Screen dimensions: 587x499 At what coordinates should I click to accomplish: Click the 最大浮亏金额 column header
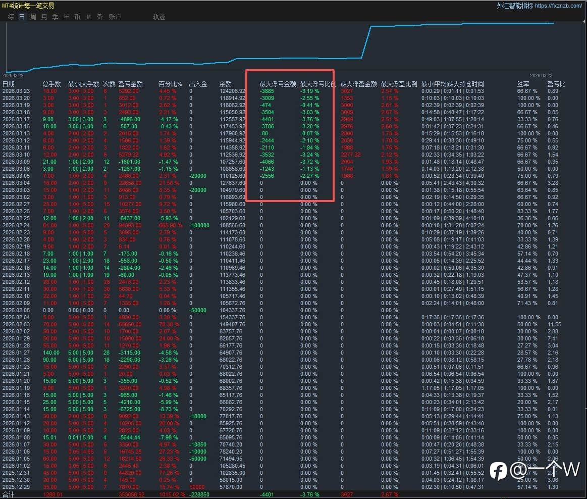point(278,84)
